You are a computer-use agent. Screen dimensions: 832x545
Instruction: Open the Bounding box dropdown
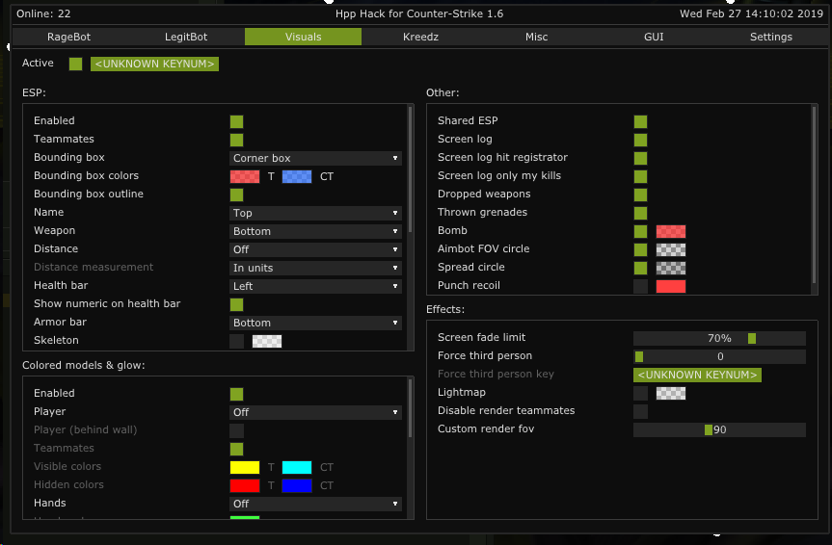pyautogui.click(x=315, y=158)
